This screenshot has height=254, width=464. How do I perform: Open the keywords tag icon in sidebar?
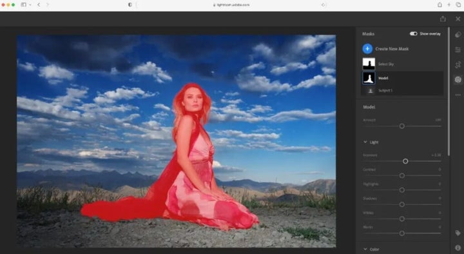(458, 233)
